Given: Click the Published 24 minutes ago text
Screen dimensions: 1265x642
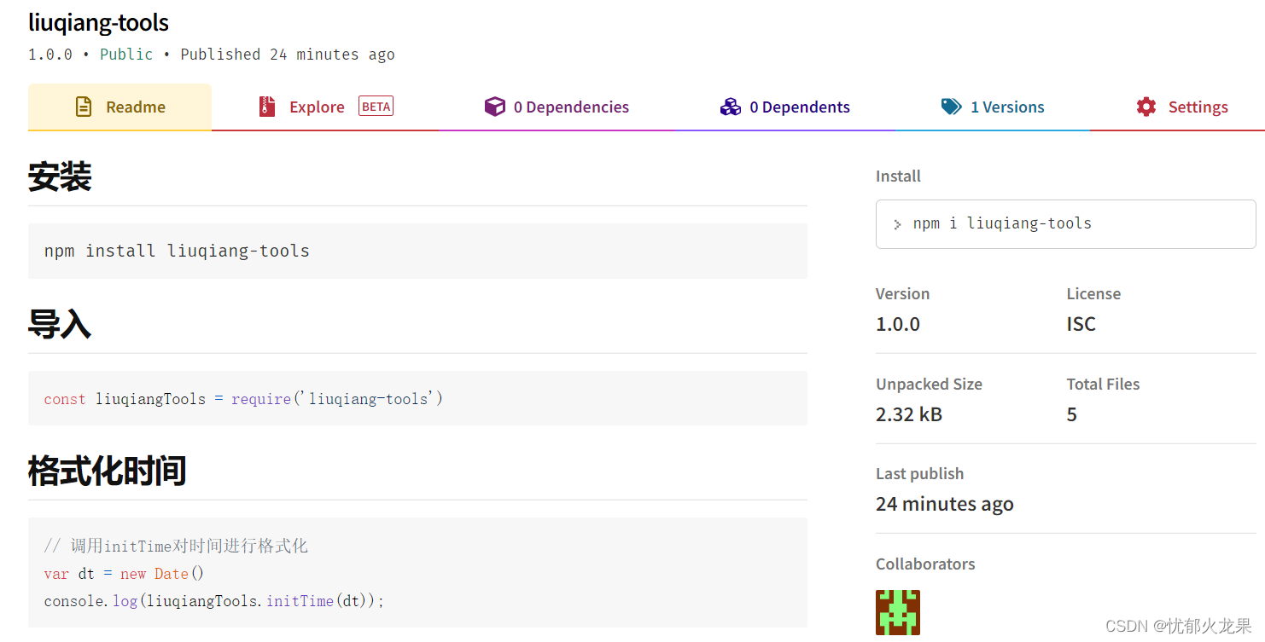Looking at the screenshot, I should point(288,55).
